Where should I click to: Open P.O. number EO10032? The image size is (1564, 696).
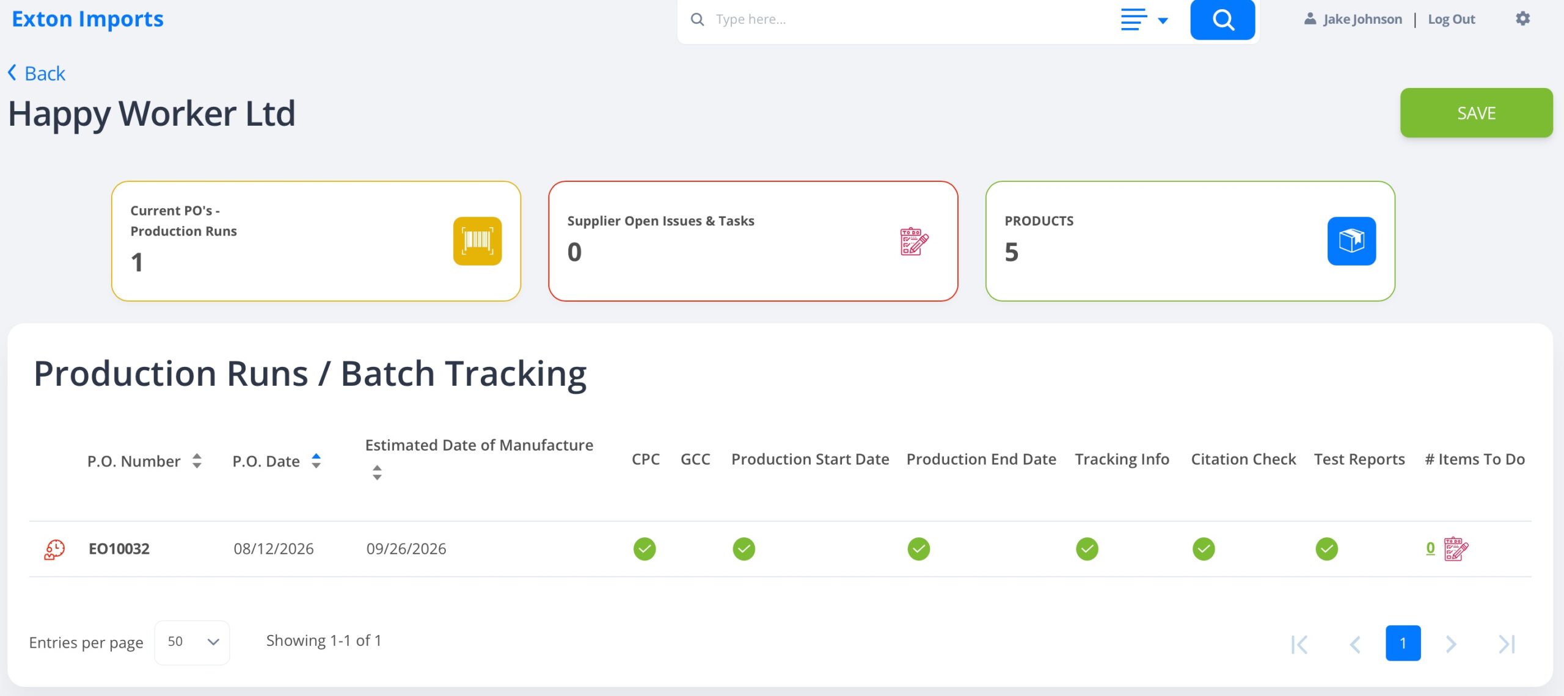[119, 549]
